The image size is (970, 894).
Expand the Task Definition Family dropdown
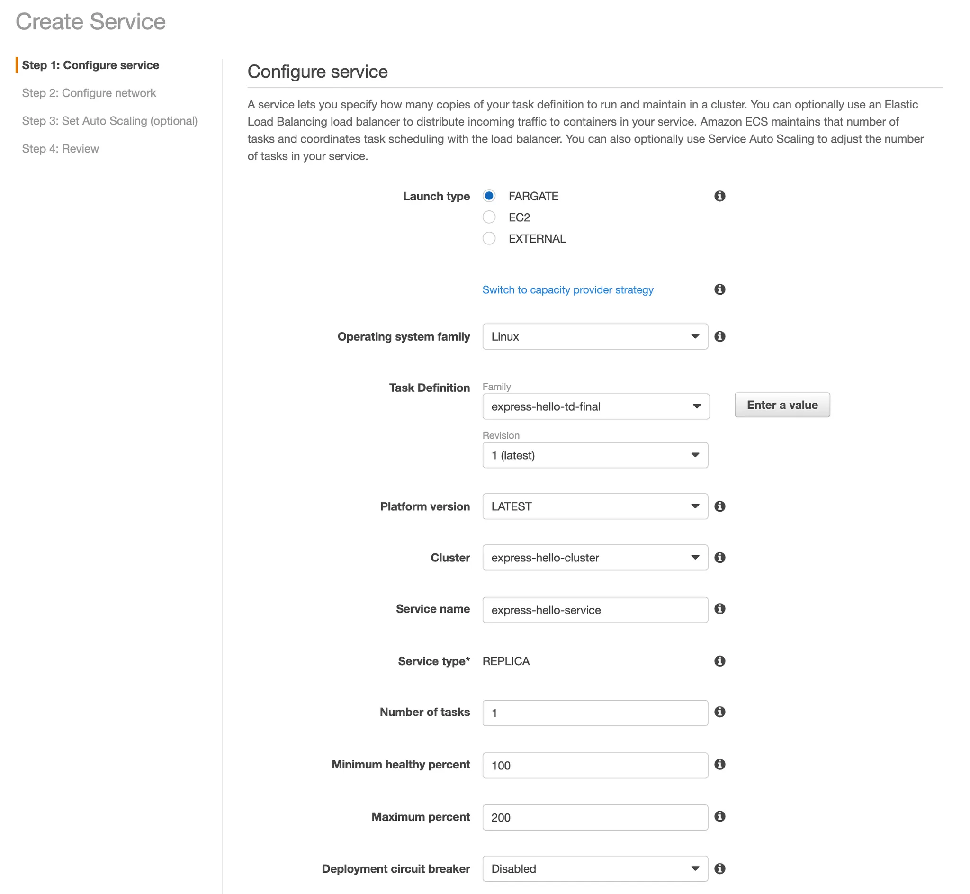pos(595,406)
